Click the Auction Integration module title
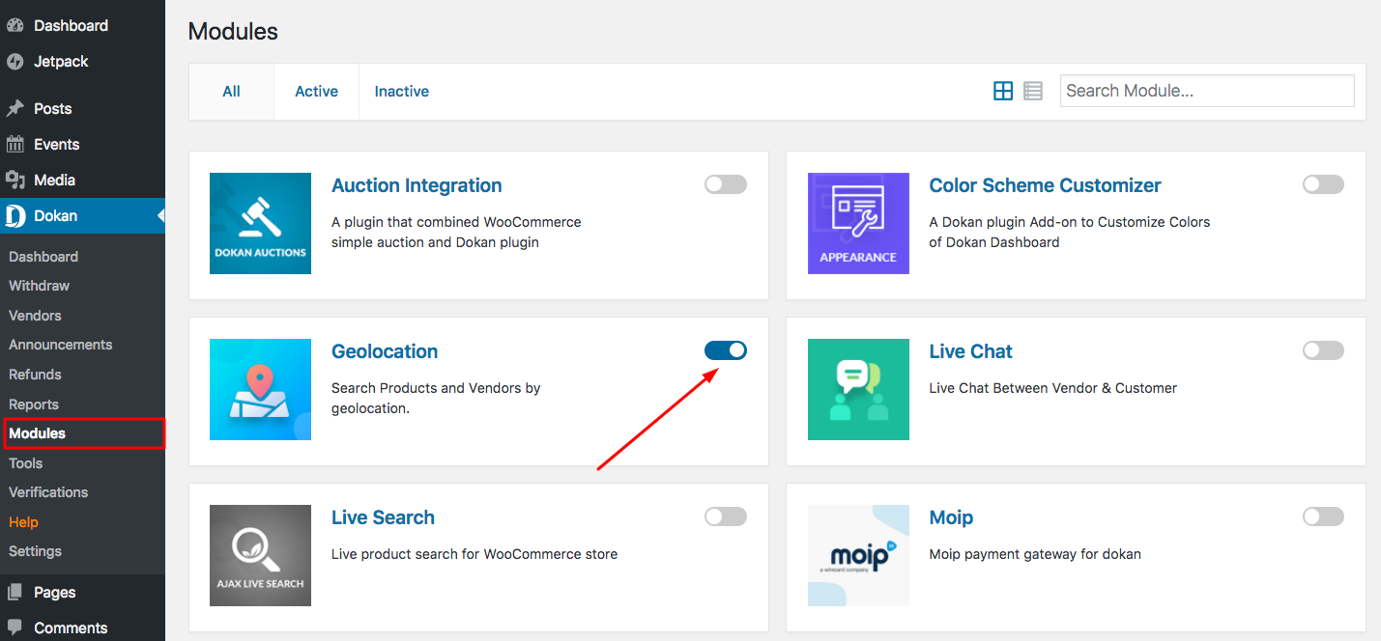 (x=417, y=185)
